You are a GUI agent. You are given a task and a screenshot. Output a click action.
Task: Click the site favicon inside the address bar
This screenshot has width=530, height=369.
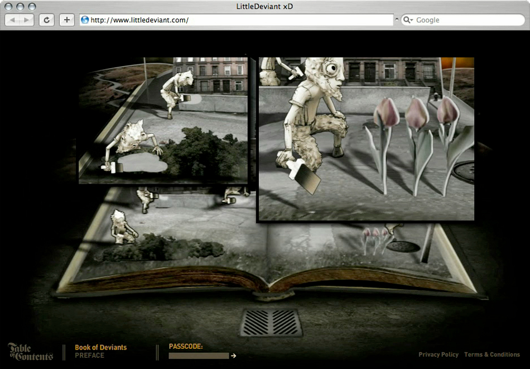click(x=84, y=20)
